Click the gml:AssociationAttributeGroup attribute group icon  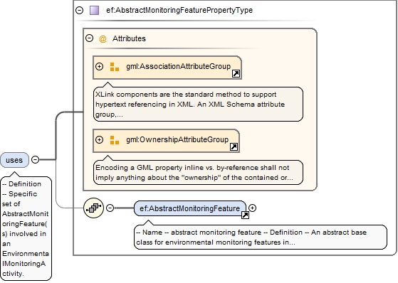pos(115,67)
